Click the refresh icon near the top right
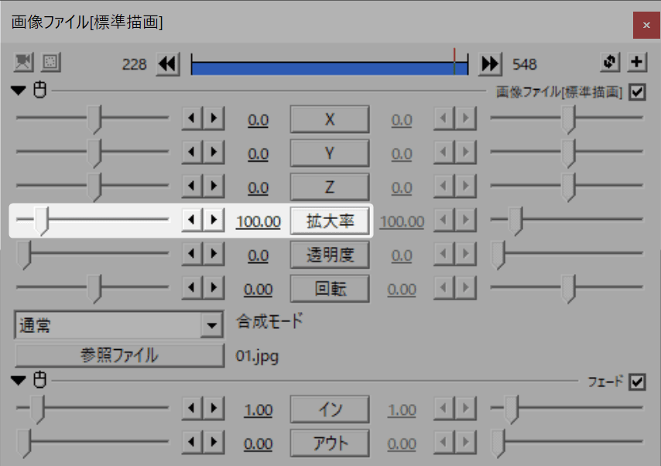The image size is (661, 466). tap(611, 63)
